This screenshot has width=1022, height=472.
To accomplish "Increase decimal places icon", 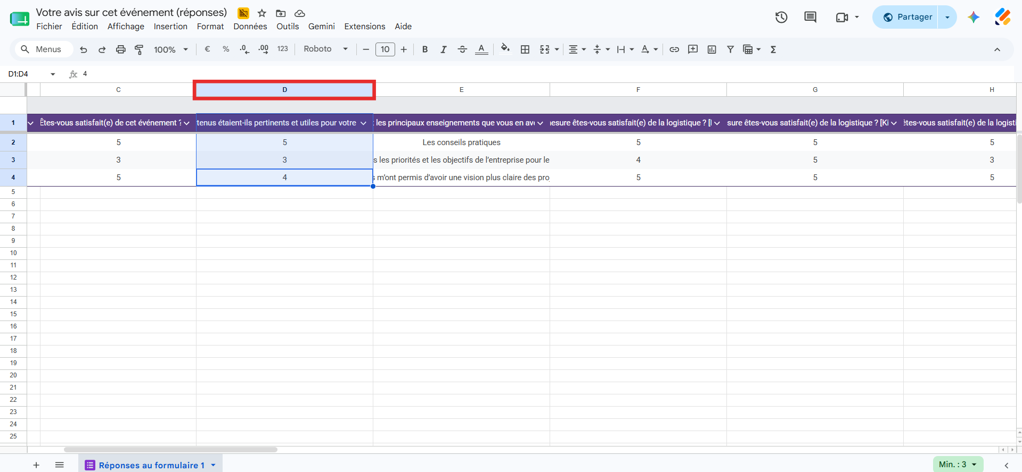I will (x=263, y=49).
